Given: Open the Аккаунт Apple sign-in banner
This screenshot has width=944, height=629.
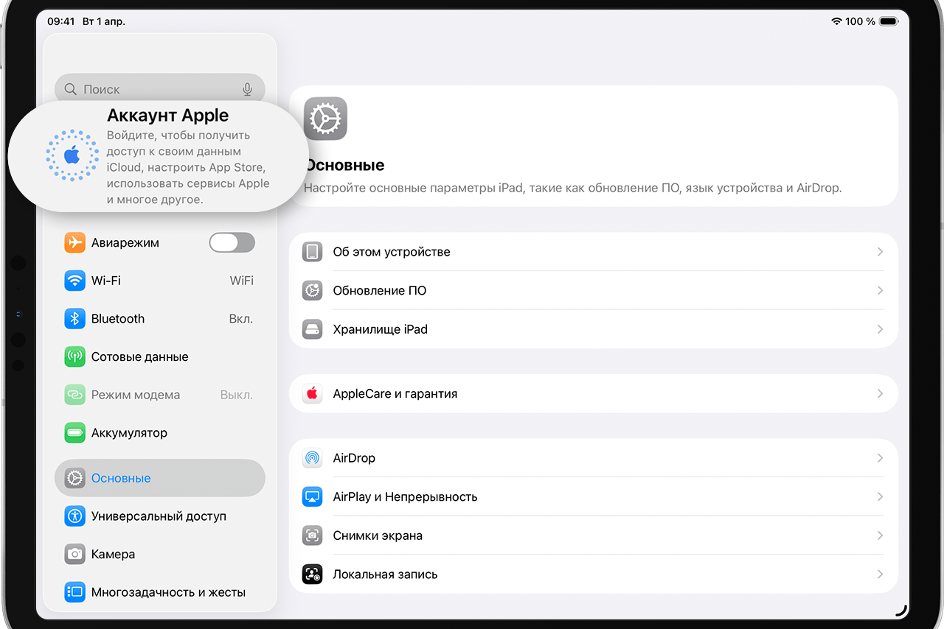Looking at the screenshot, I should pyautogui.click(x=159, y=156).
